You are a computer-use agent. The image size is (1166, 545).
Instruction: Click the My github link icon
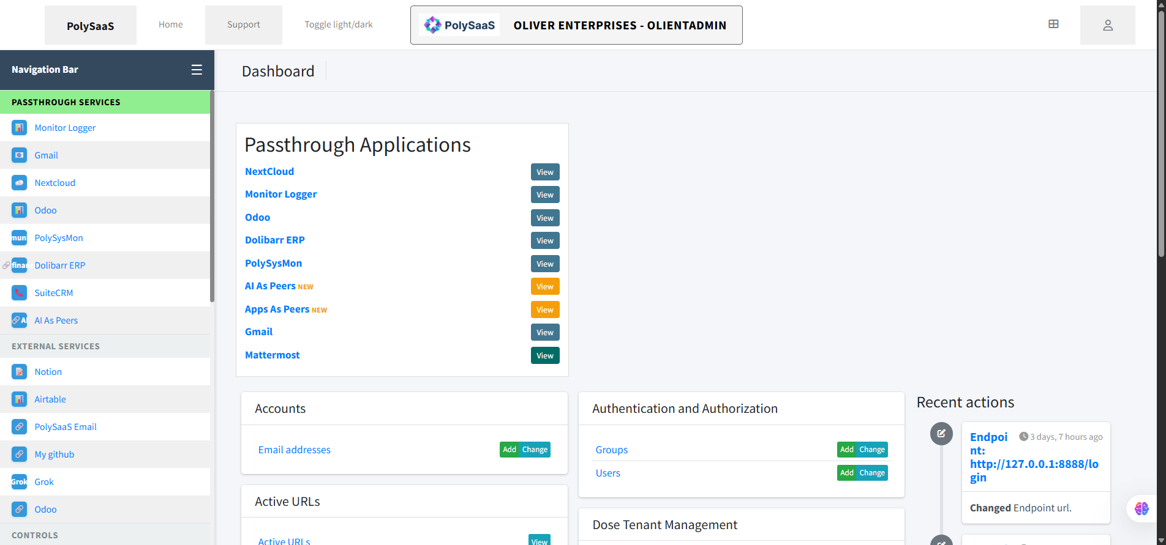19,454
